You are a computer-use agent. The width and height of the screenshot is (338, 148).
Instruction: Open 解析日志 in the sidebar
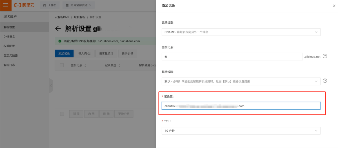10,65
